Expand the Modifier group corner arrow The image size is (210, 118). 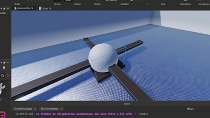(x=147, y=4)
